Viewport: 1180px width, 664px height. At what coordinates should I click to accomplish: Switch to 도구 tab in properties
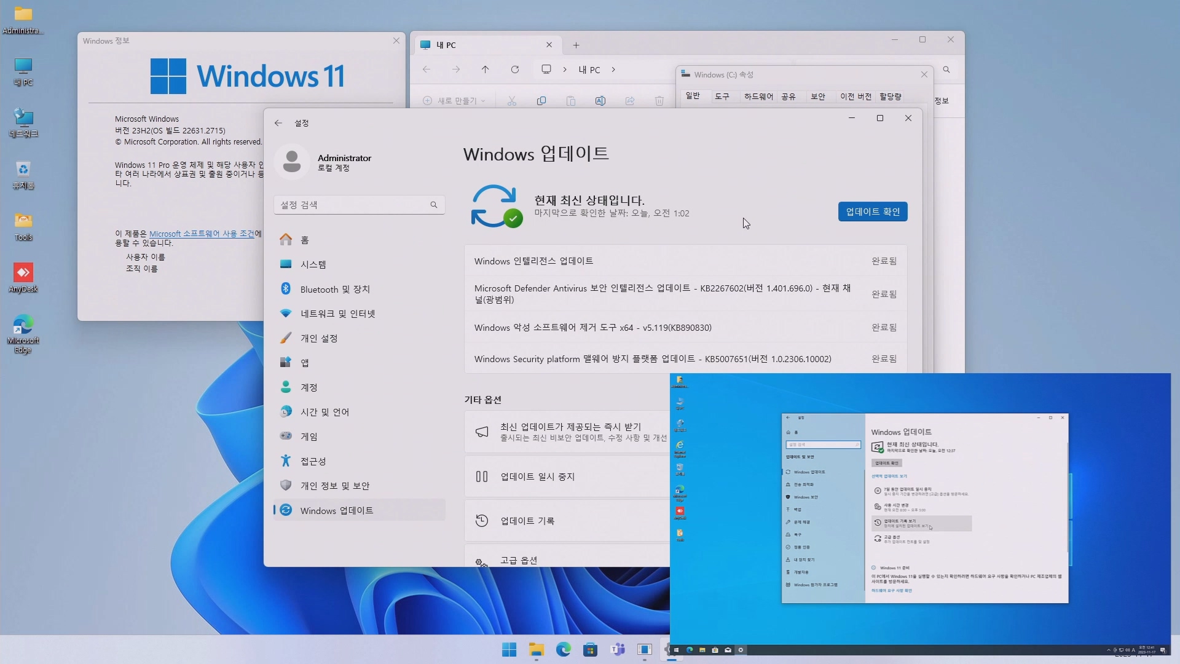coord(722,97)
